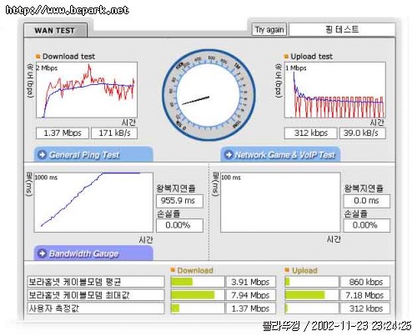Select the 39.0 kB/s upload value
The width and height of the screenshot is (417, 336).
click(363, 133)
